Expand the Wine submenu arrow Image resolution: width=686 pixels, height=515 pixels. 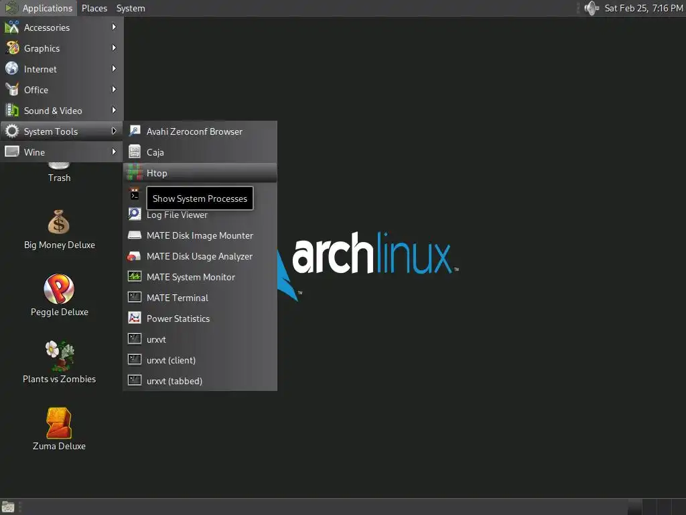click(114, 152)
